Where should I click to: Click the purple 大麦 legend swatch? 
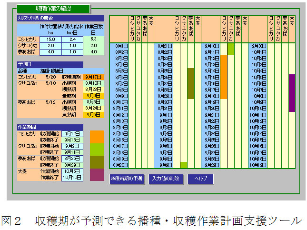click(x=97, y=174)
